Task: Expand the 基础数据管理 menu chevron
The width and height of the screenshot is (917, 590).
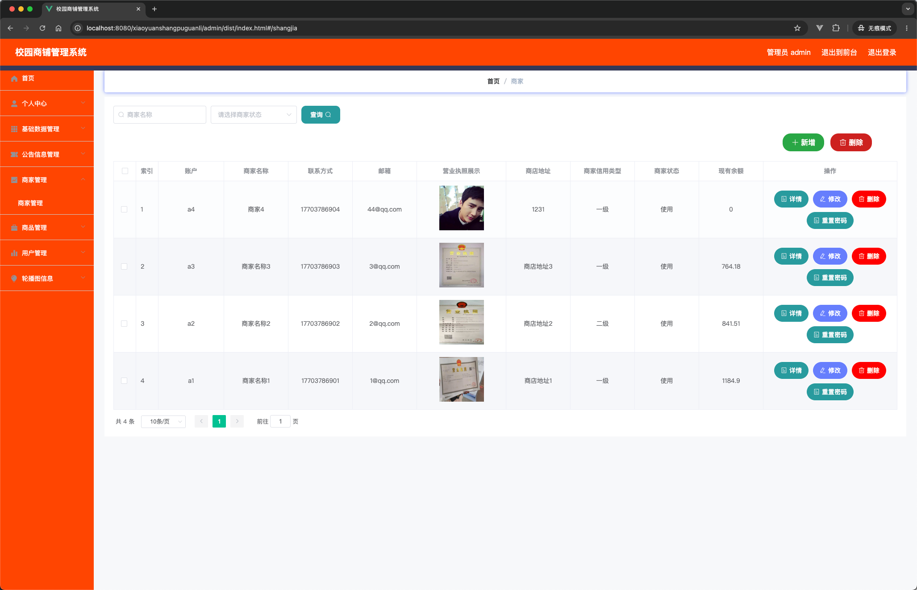Action: coord(83,129)
